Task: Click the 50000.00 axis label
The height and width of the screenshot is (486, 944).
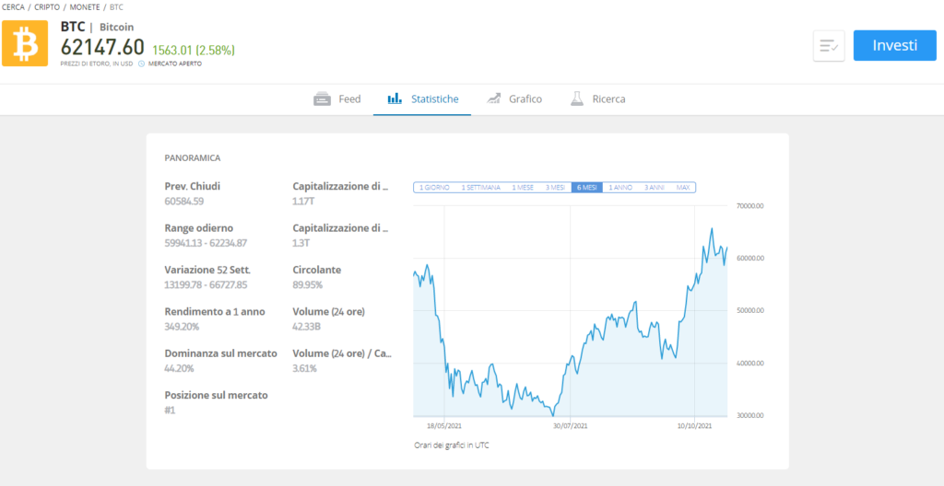Action: tap(750, 311)
